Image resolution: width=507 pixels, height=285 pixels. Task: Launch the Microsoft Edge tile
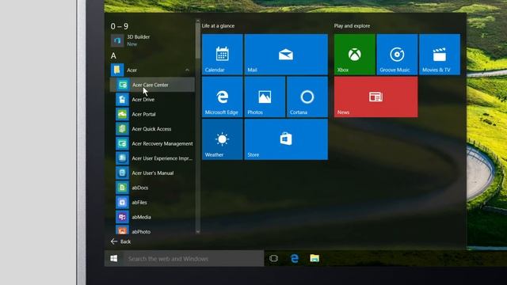click(222, 97)
